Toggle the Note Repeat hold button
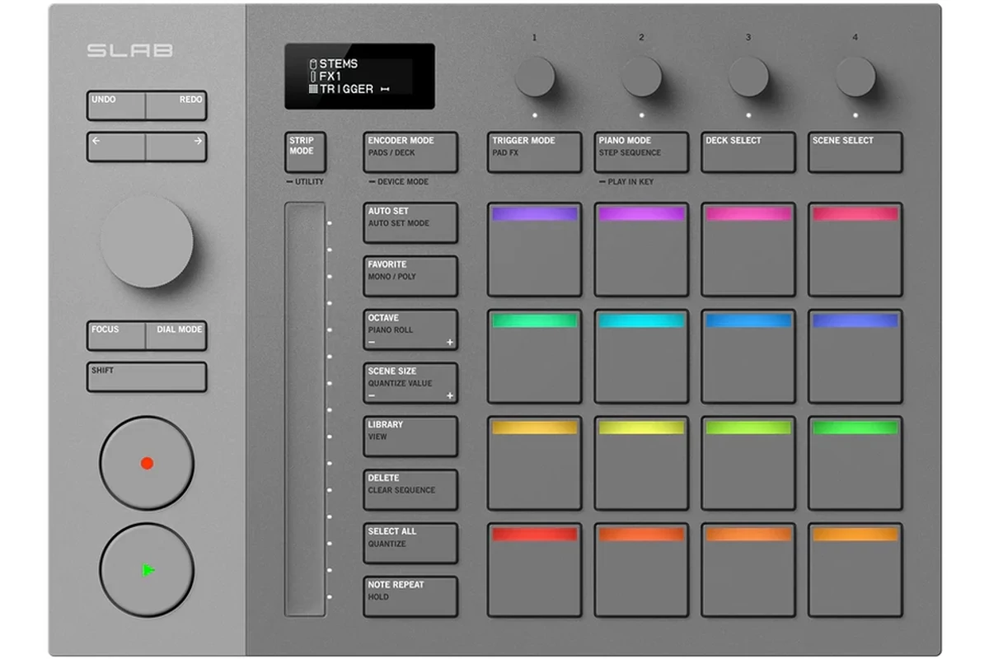Screen dimensions: 989x659 click(x=410, y=596)
